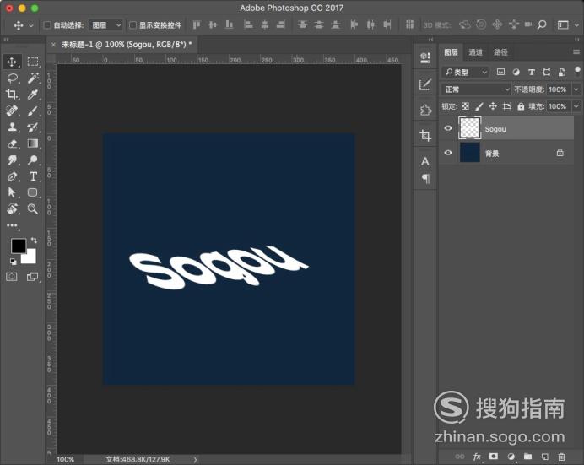Hide the Sogou layer
This screenshot has width=584, height=465.
pos(448,128)
